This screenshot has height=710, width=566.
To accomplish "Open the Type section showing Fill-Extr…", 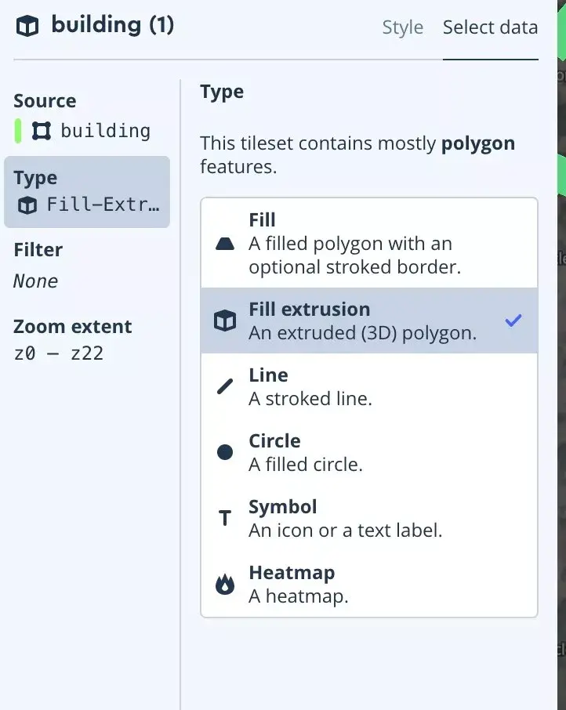I will pyautogui.click(x=87, y=192).
